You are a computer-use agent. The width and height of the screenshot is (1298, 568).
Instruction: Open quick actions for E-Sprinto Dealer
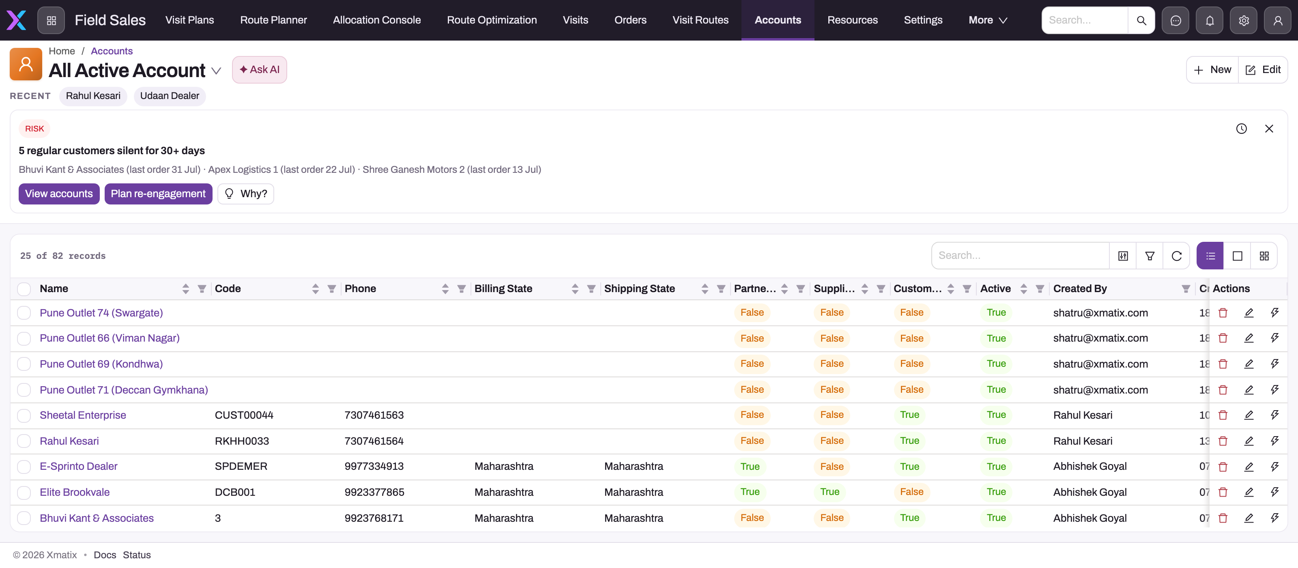[x=1275, y=467]
